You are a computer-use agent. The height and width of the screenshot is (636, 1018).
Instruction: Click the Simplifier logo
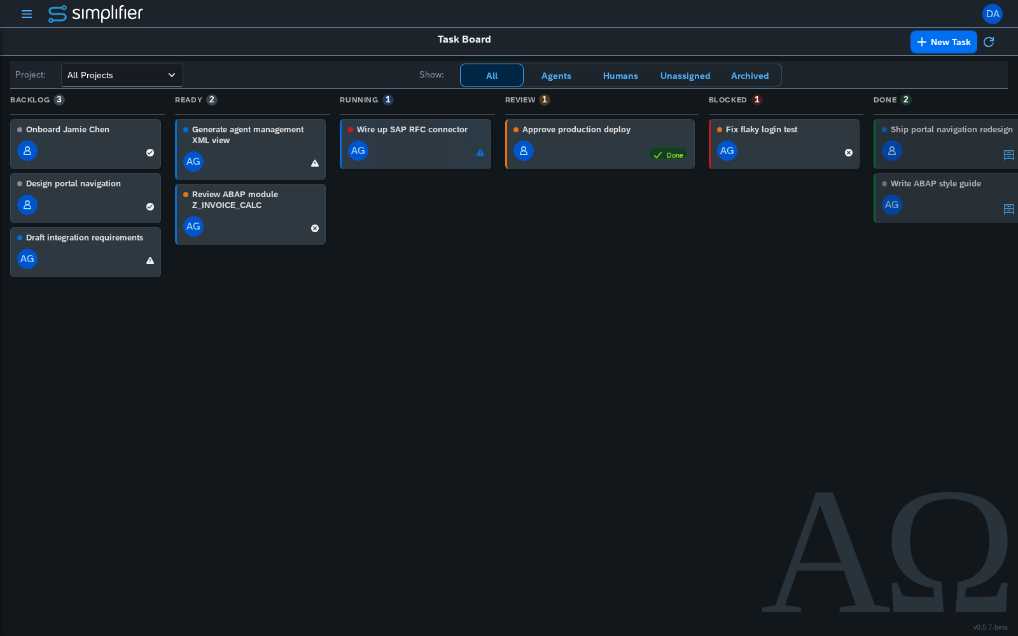click(95, 13)
